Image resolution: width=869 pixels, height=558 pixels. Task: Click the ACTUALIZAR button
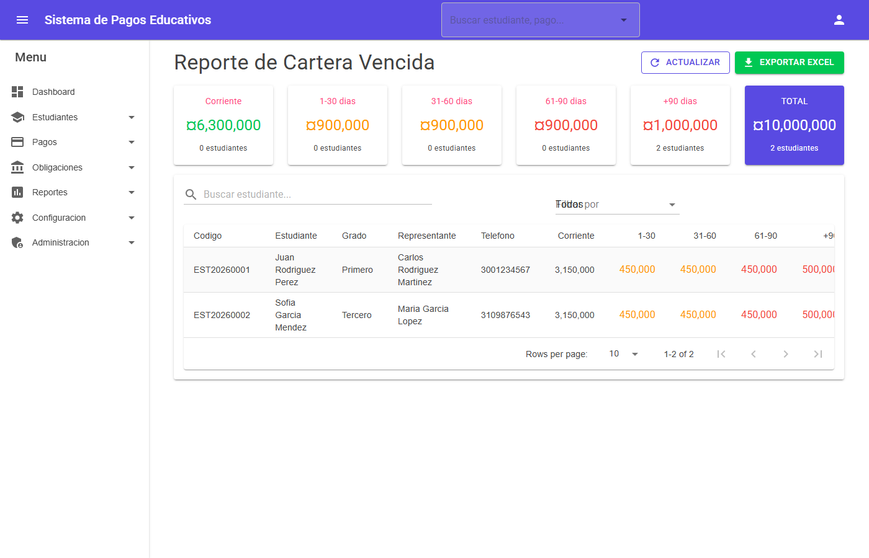click(x=685, y=63)
